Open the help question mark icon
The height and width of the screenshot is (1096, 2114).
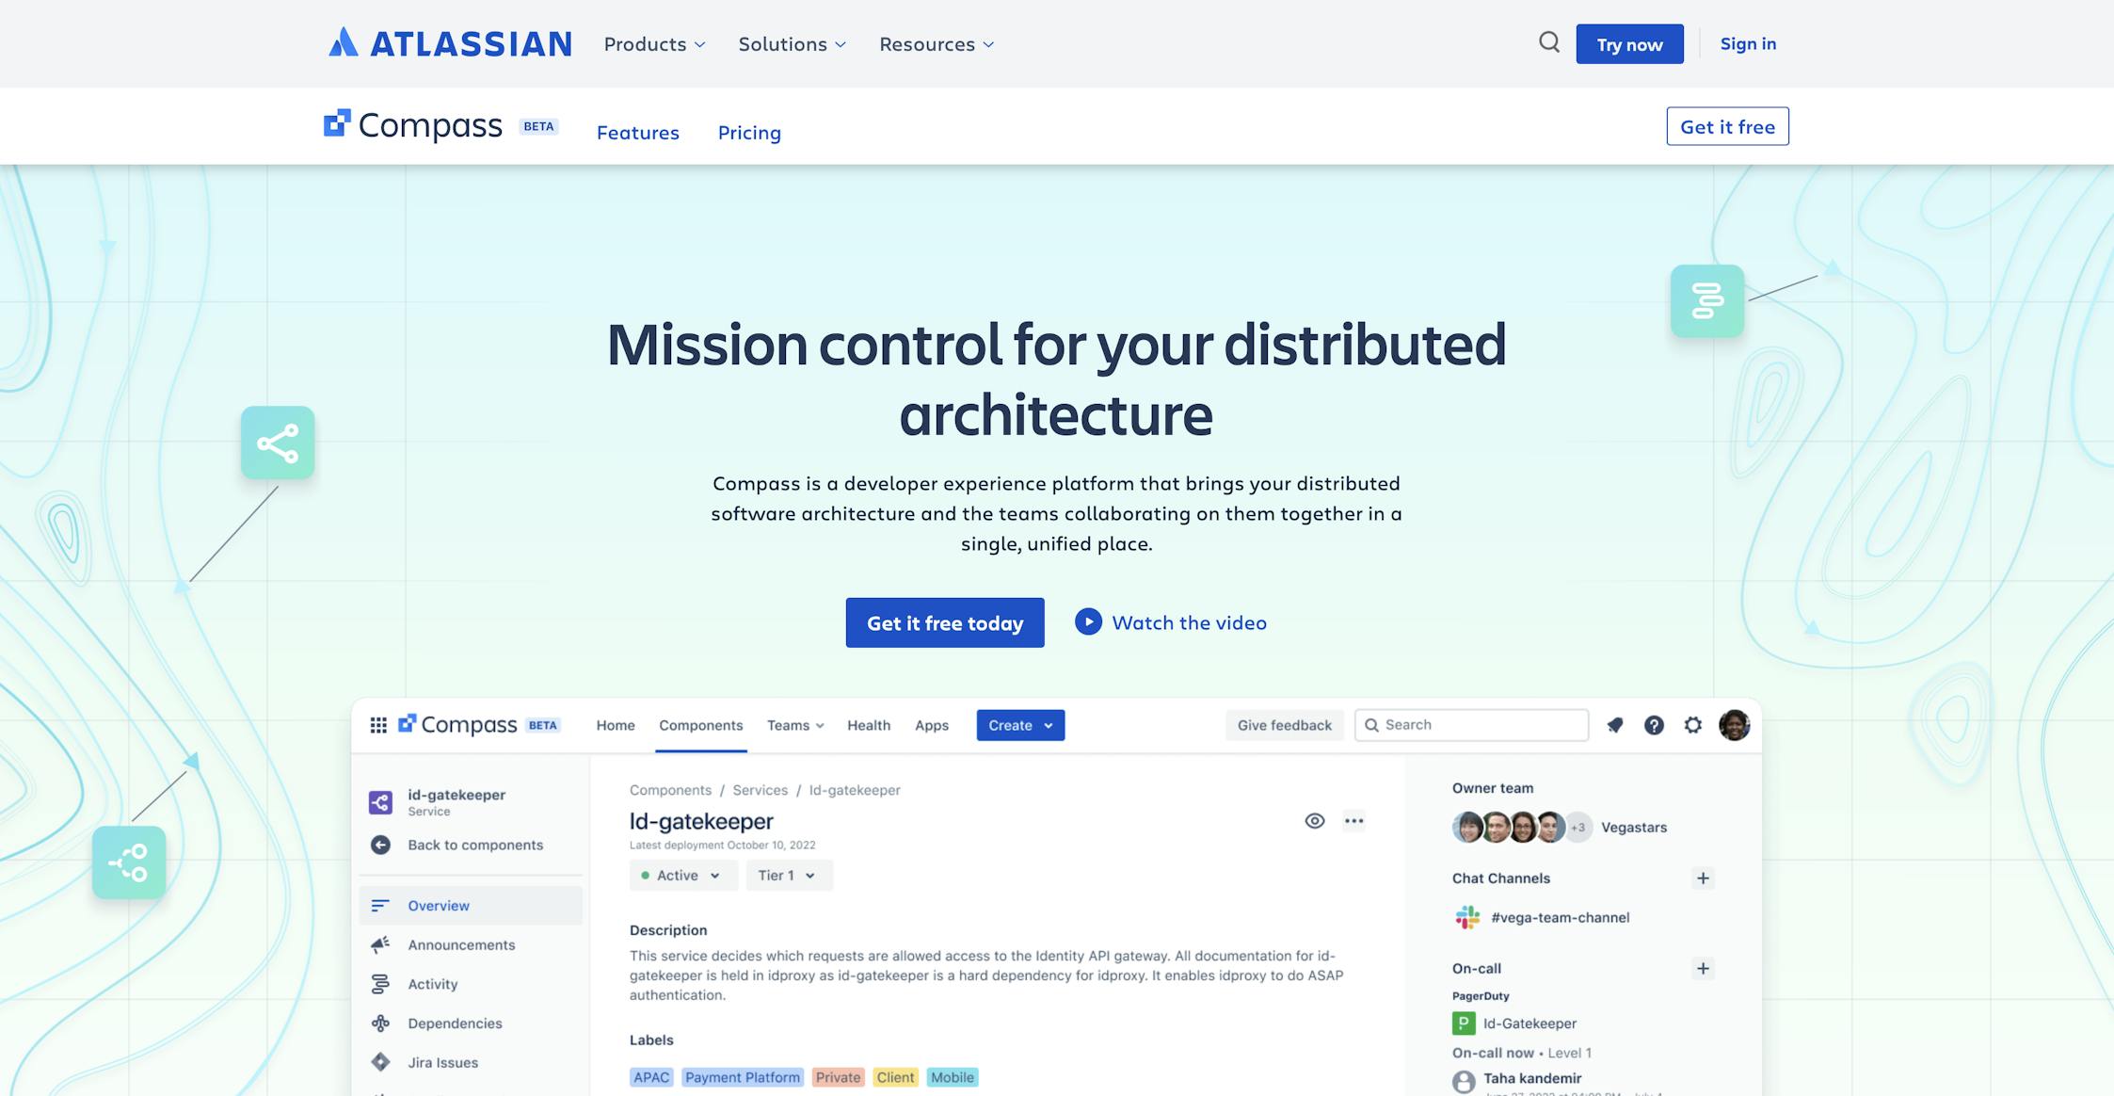click(1654, 725)
